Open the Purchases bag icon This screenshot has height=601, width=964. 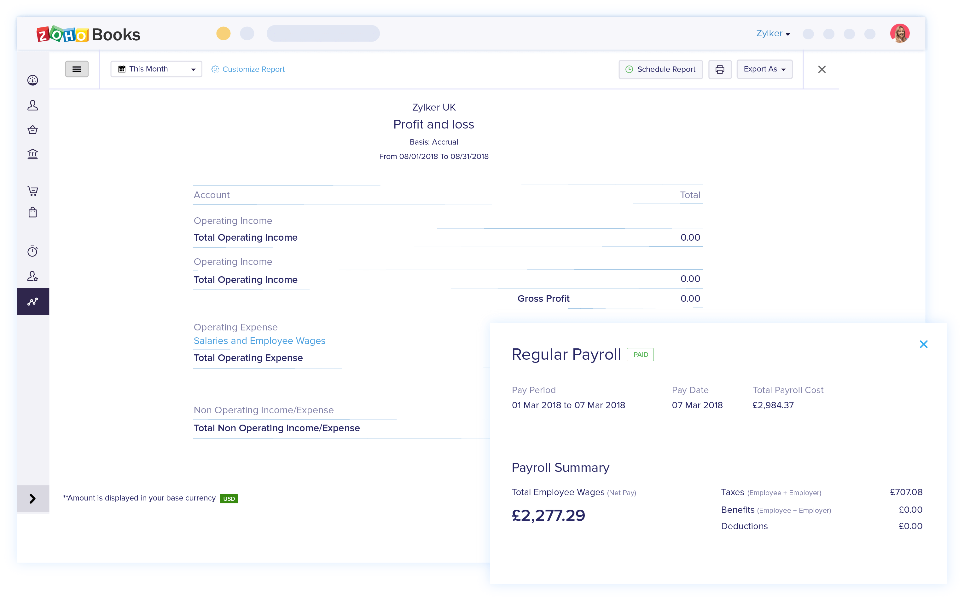tap(32, 212)
